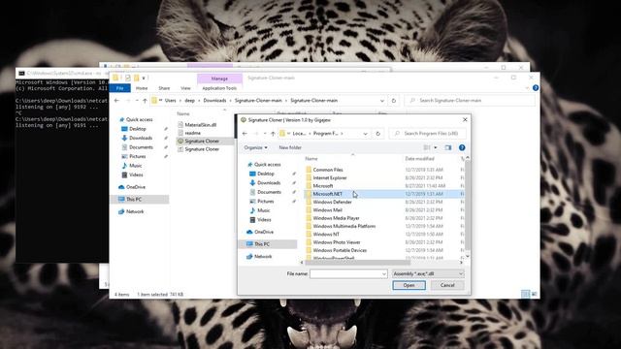This screenshot has width=621, height=349.
Task: Select the Microsoft.NET folder row
Action: tap(383, 194)
